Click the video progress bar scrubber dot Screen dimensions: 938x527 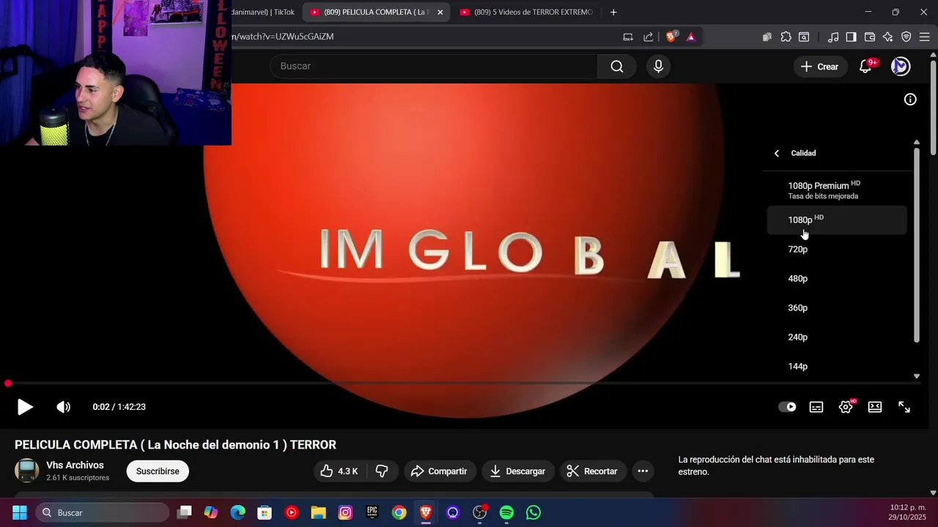coord(8,384)
